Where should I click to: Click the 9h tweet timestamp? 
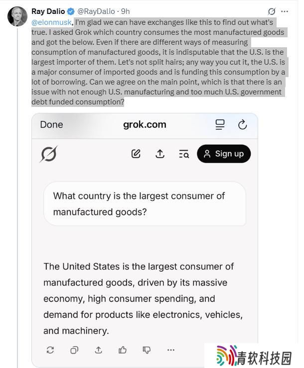[x=125, y=11]
